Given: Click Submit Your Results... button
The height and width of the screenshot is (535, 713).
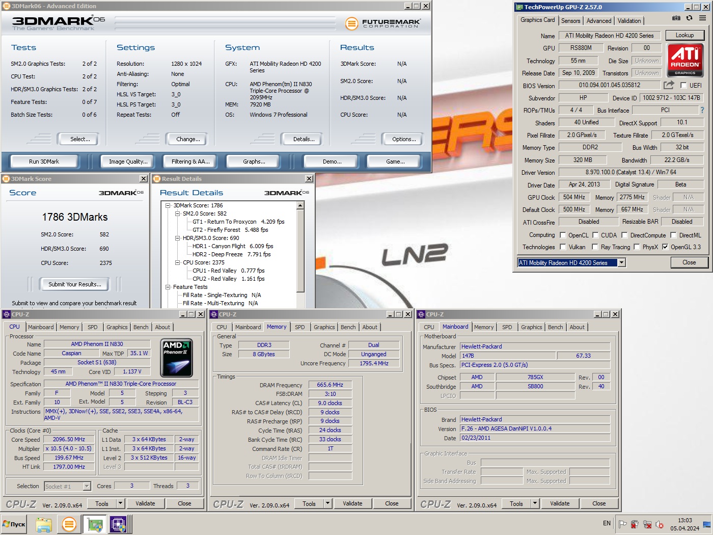Looking at the screenshot, I should click(x=75, y=284).
